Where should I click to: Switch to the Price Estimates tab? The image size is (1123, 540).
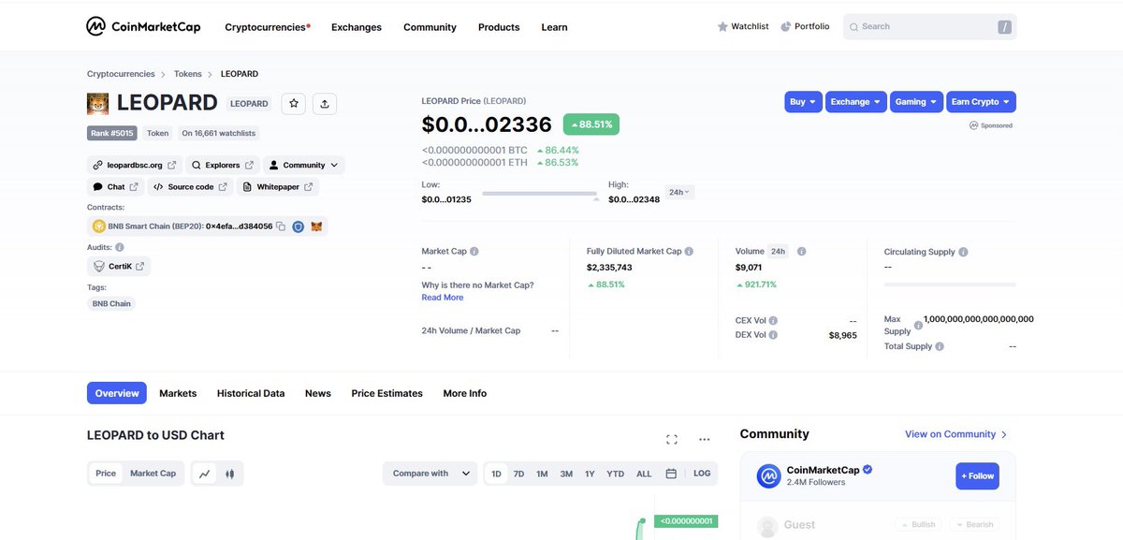coord(387,393)
